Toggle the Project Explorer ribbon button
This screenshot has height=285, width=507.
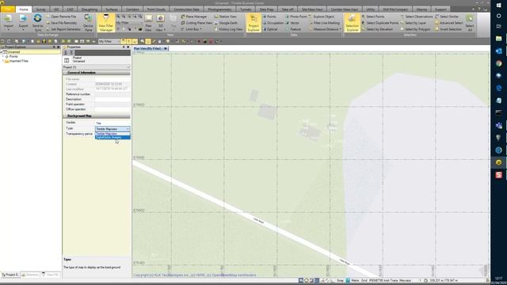tap(253, 22)
